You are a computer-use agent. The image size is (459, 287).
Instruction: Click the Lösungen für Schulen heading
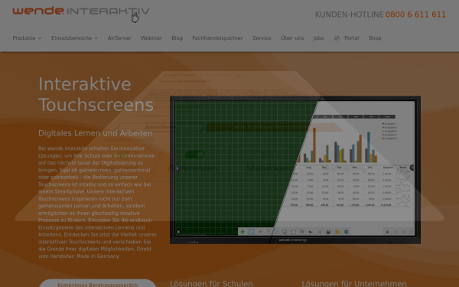[x=211, y=283]
